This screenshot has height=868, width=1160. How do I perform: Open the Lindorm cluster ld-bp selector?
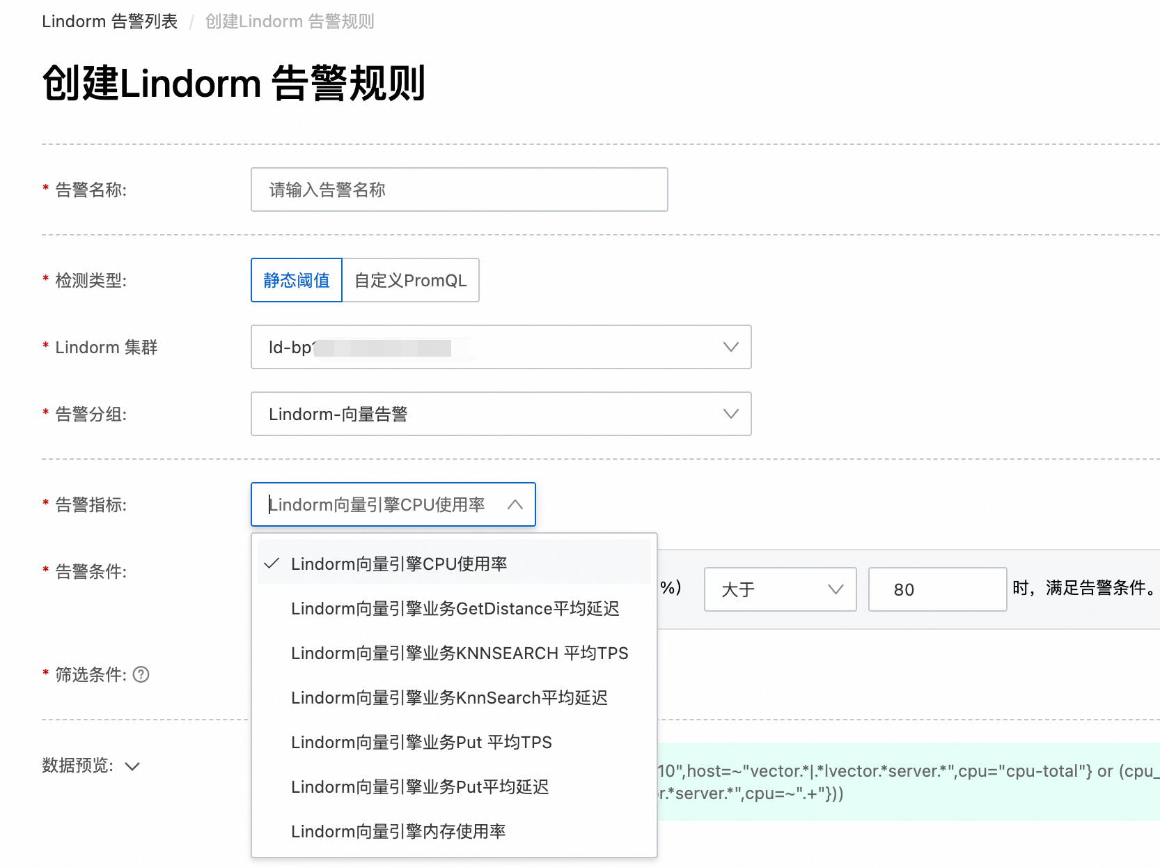(487, 347)
